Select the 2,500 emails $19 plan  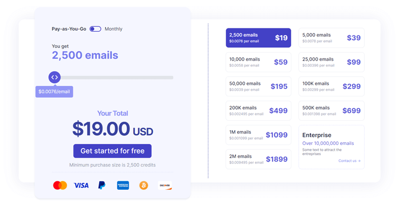(x=258, y=38)
